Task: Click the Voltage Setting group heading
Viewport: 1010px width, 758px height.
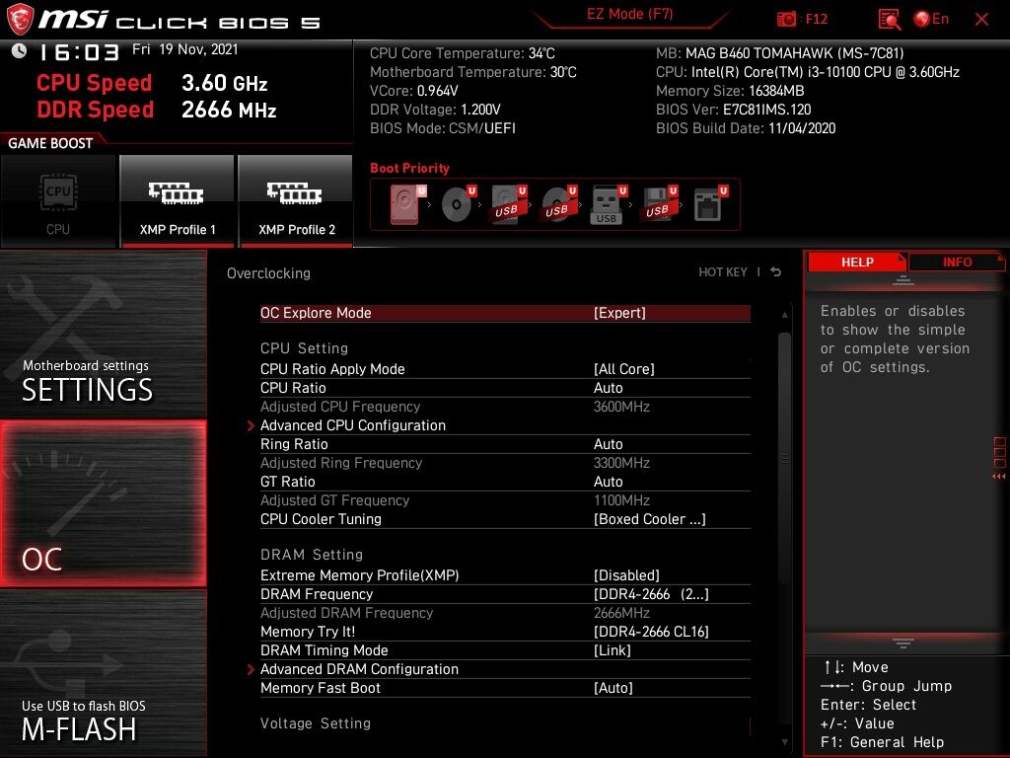Action: 316,723
